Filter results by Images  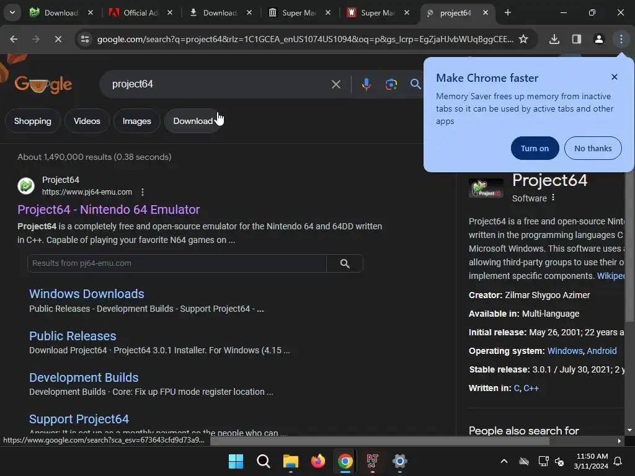pos(137,121)
